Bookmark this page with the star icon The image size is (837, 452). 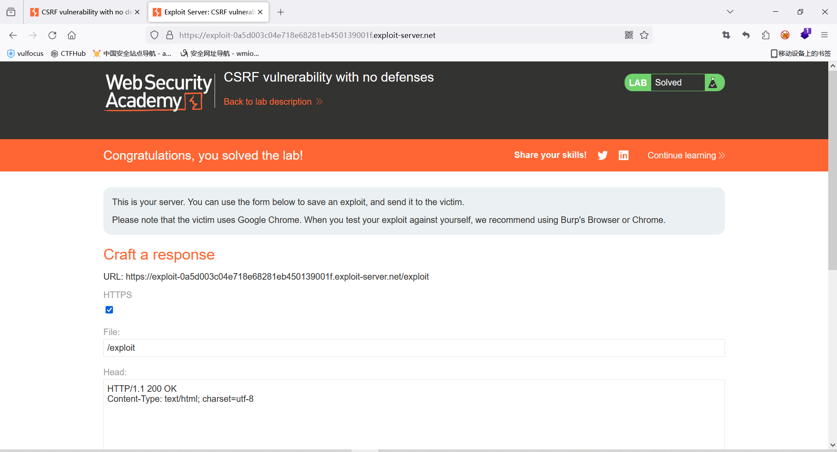pos(644,35)
